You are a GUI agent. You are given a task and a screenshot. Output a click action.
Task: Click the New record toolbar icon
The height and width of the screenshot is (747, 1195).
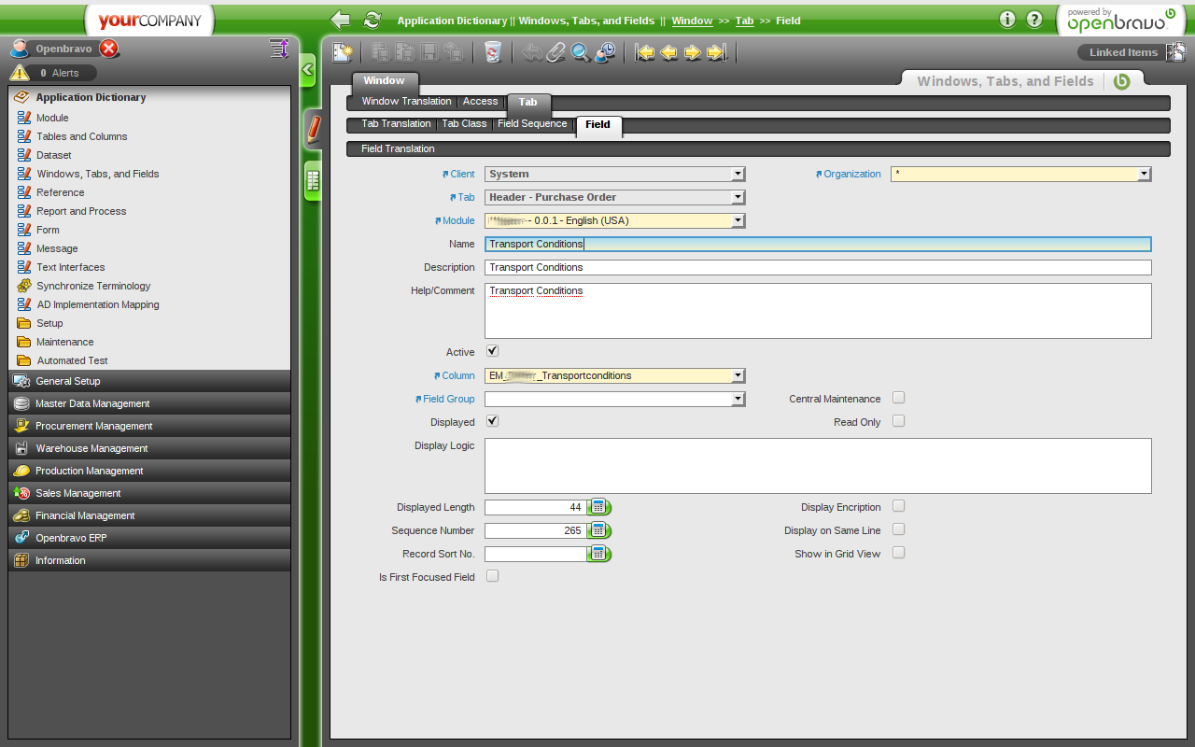(343, 52)
